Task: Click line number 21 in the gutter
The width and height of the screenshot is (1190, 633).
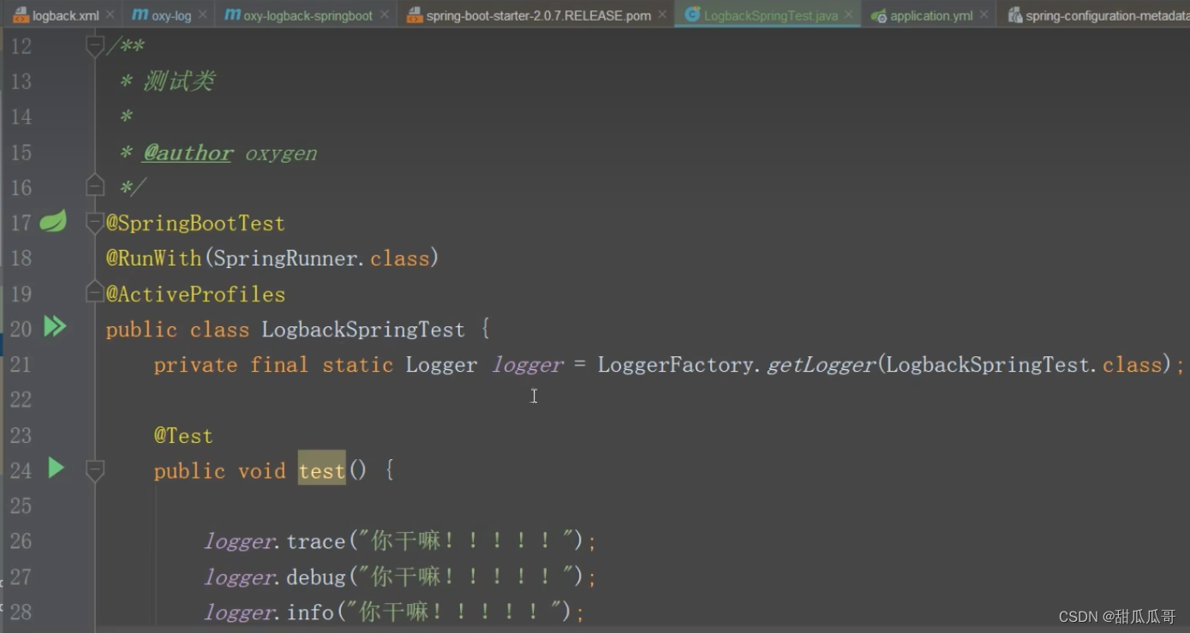Action: coord(21,364)
